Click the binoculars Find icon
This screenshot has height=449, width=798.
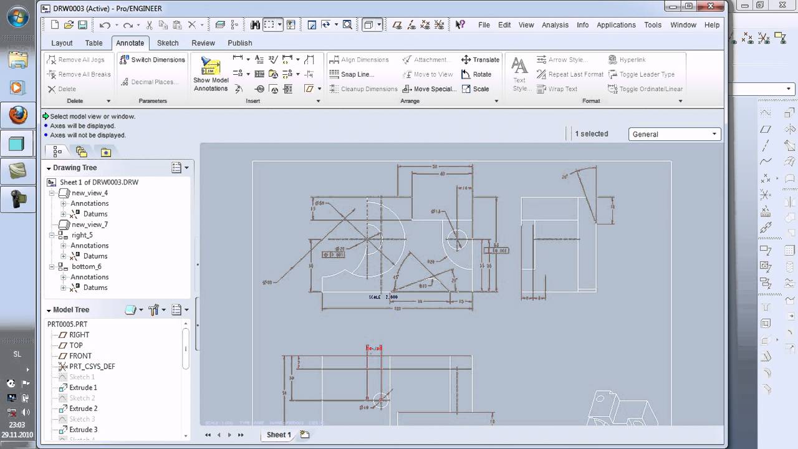click(255, 25)
